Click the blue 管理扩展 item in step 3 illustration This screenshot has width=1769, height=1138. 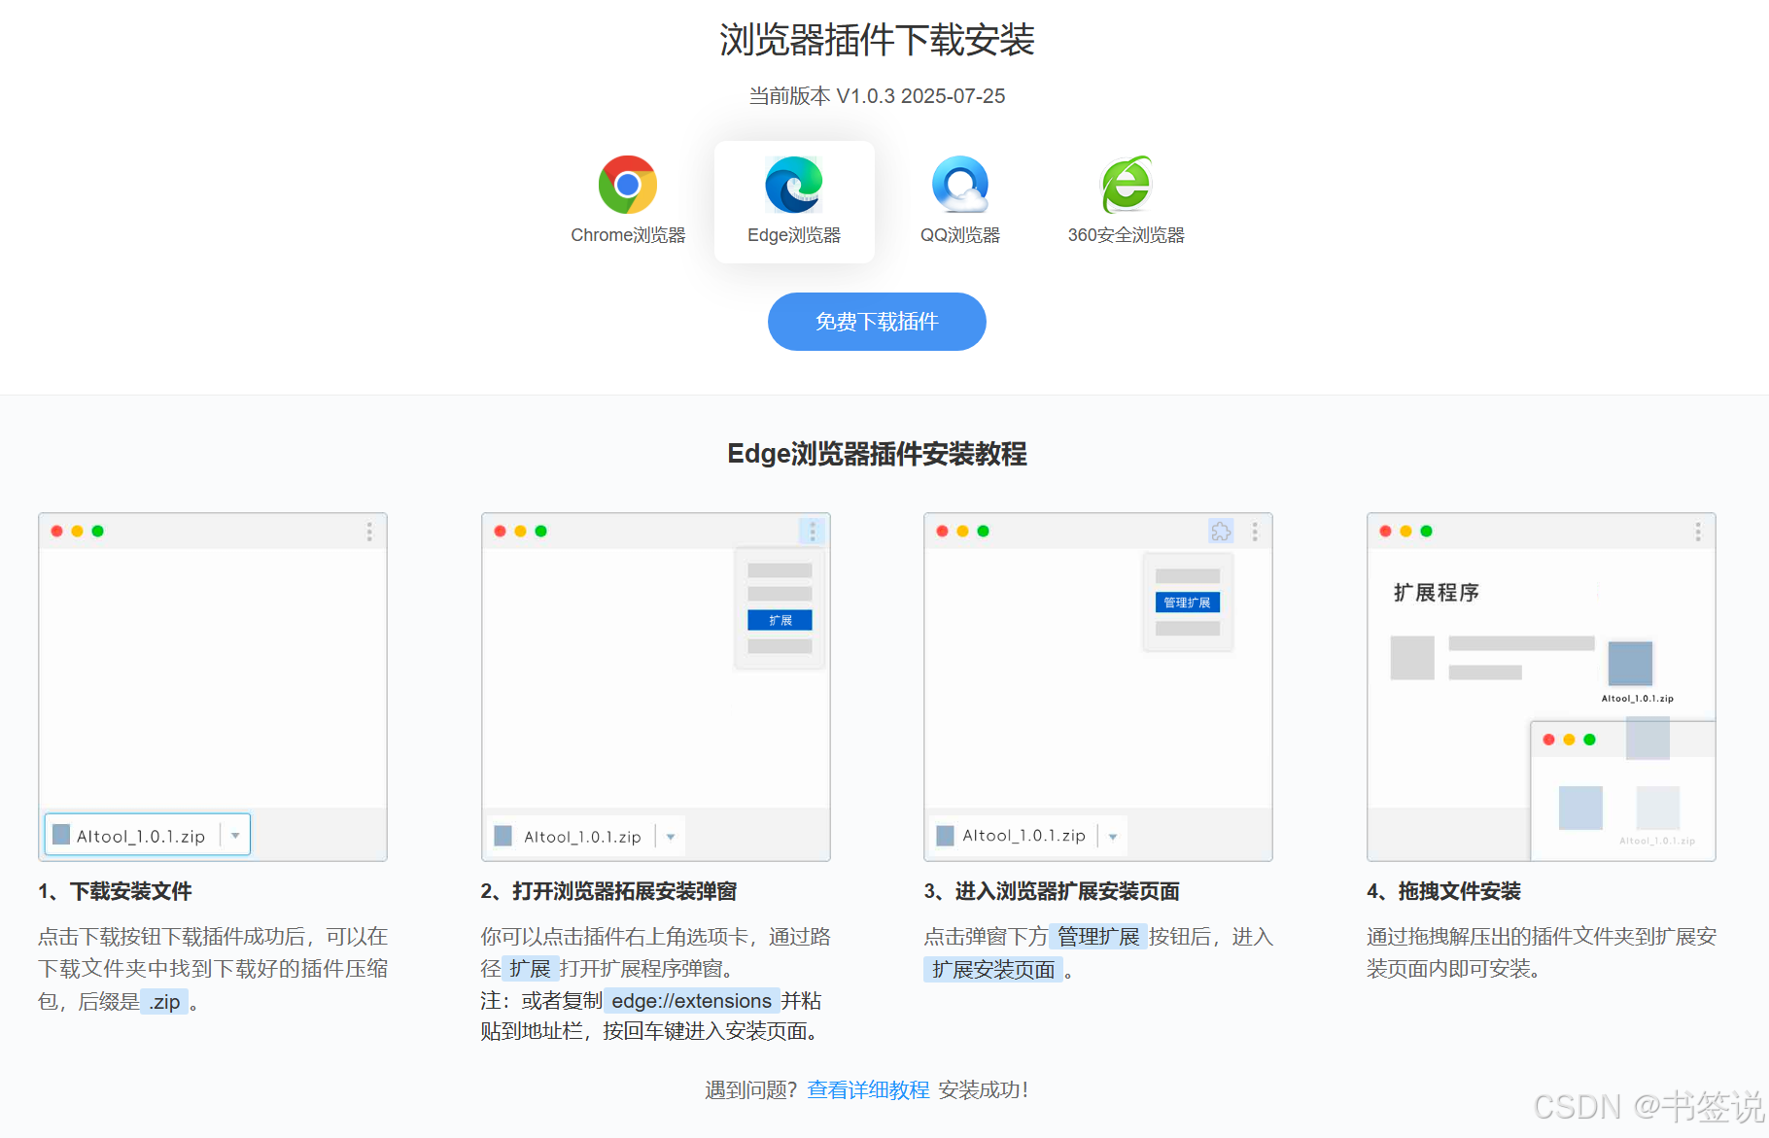(1188, 603)
